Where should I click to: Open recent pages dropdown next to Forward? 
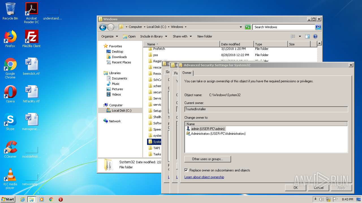[x=116, y=27]
